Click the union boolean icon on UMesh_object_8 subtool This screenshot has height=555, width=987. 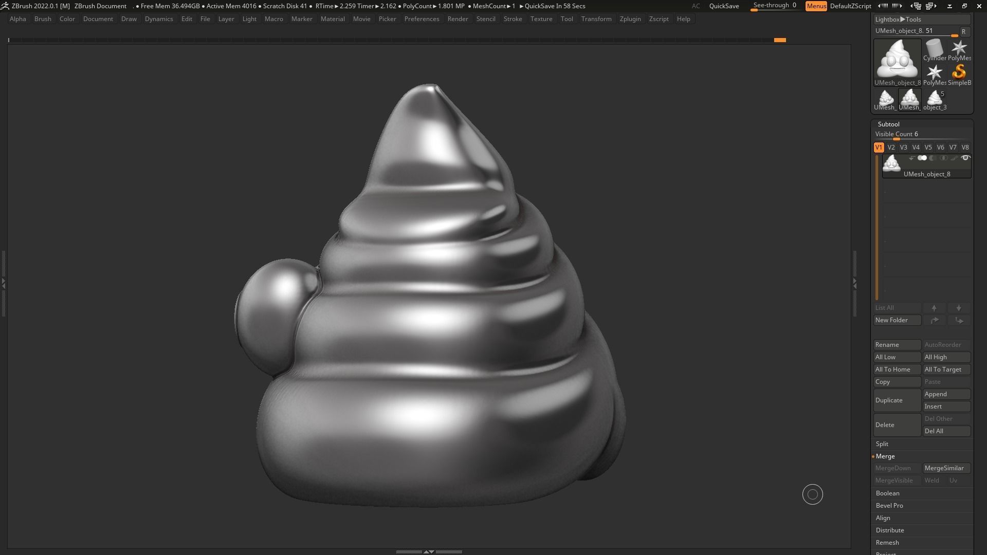pos(922,158)
